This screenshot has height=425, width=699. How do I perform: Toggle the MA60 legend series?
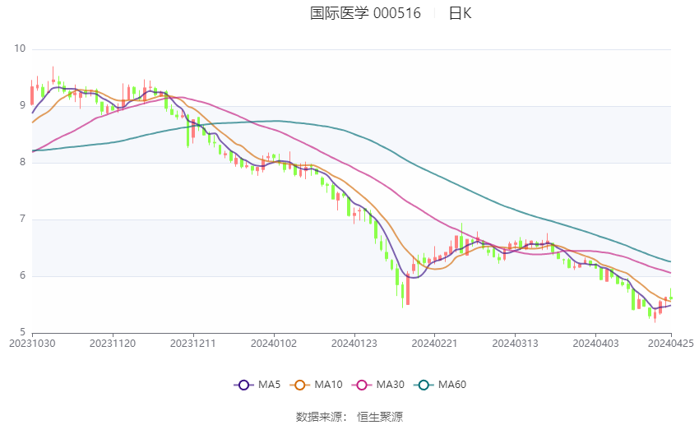click(440, 385)
